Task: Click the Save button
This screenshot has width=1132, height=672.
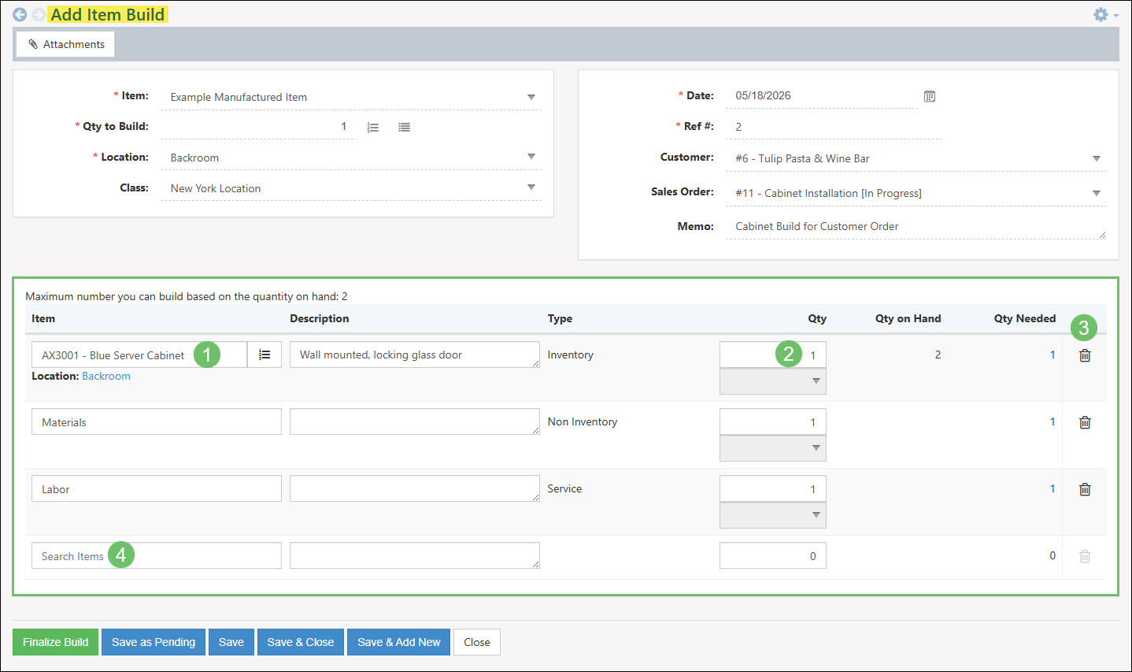Action: pyautogui.click(x=231, y=642)
